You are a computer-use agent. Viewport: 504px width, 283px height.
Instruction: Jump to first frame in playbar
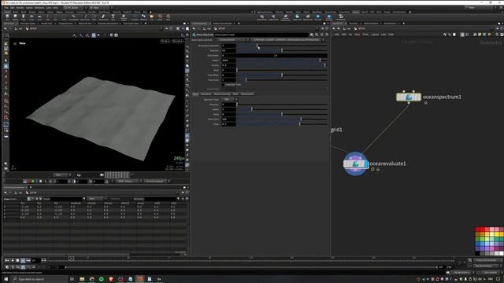7,260
